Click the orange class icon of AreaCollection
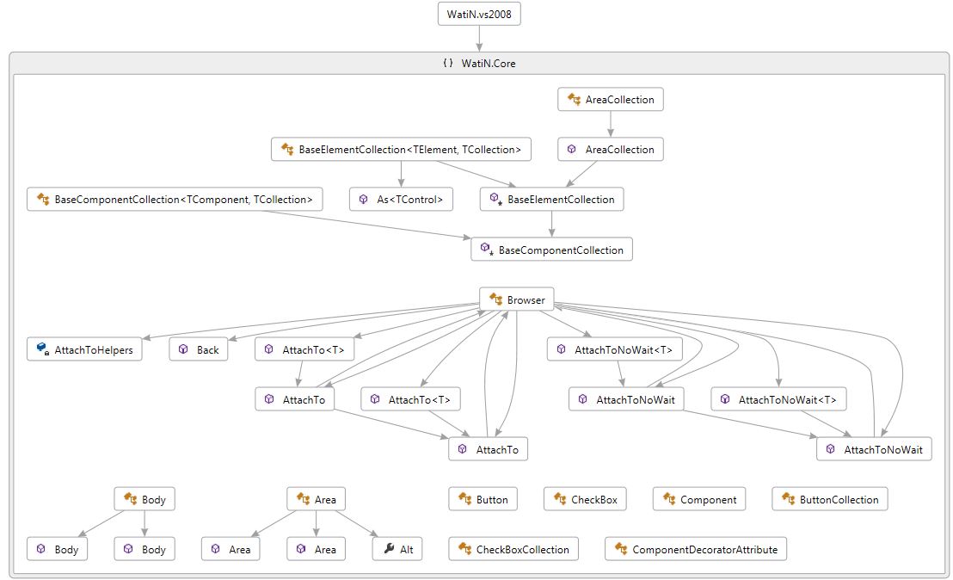 [x=574, y=98]
